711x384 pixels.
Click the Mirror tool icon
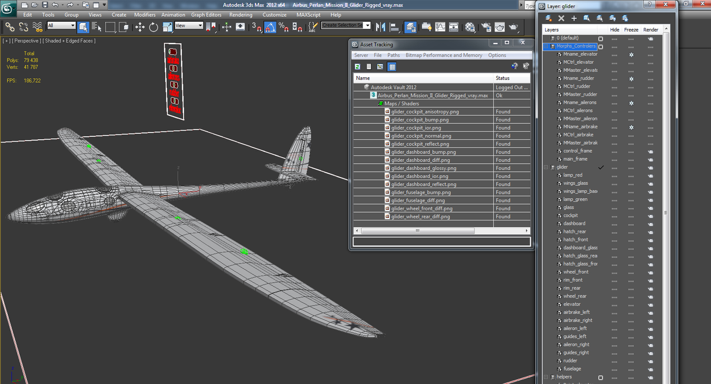click(x=381, y=27)
